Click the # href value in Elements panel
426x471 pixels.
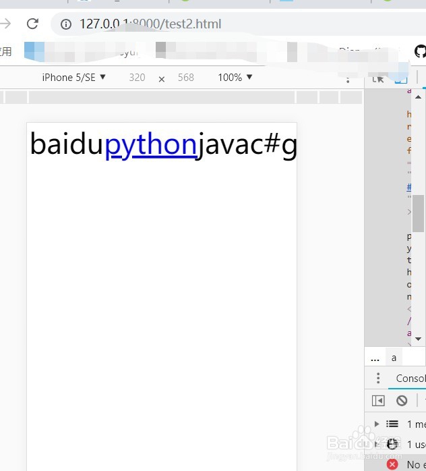(409, 187)
